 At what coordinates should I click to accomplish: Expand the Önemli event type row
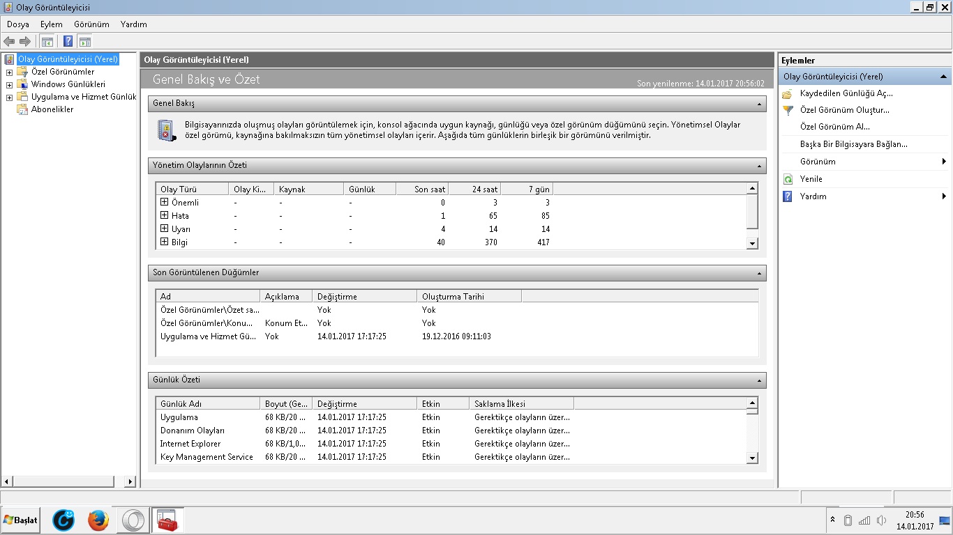tap(165, 202)
